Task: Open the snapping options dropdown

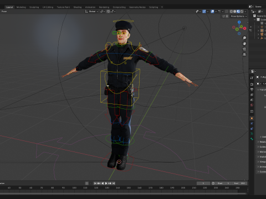Action: point(113,12)
